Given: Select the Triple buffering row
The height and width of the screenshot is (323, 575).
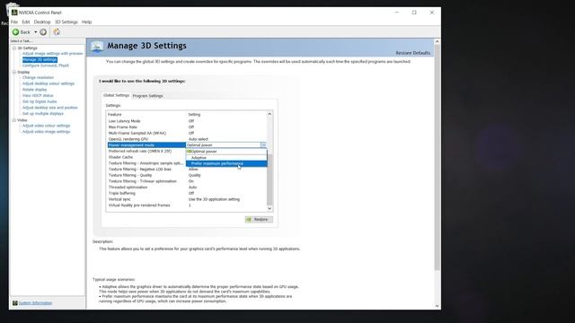Looking at the screenshot, I should click(187, 194).
